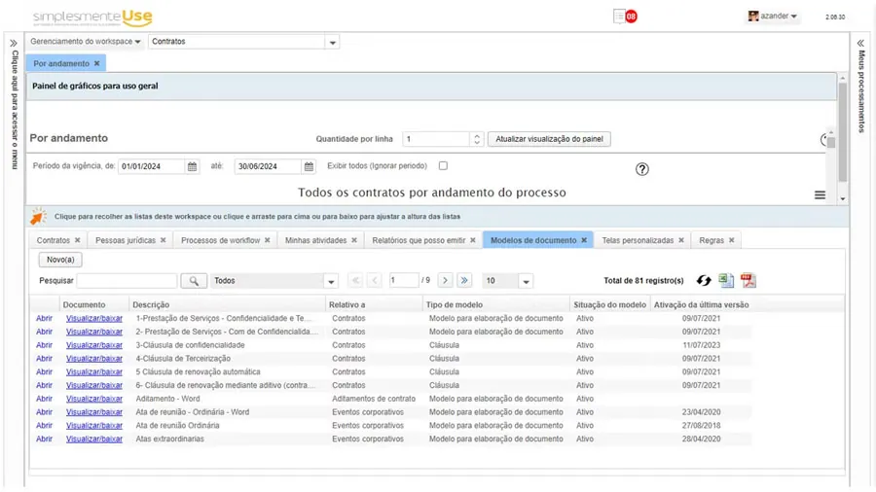Switch to Relatórios que posso emitir tab
The image size is (876, 492).
pos(419,240)
